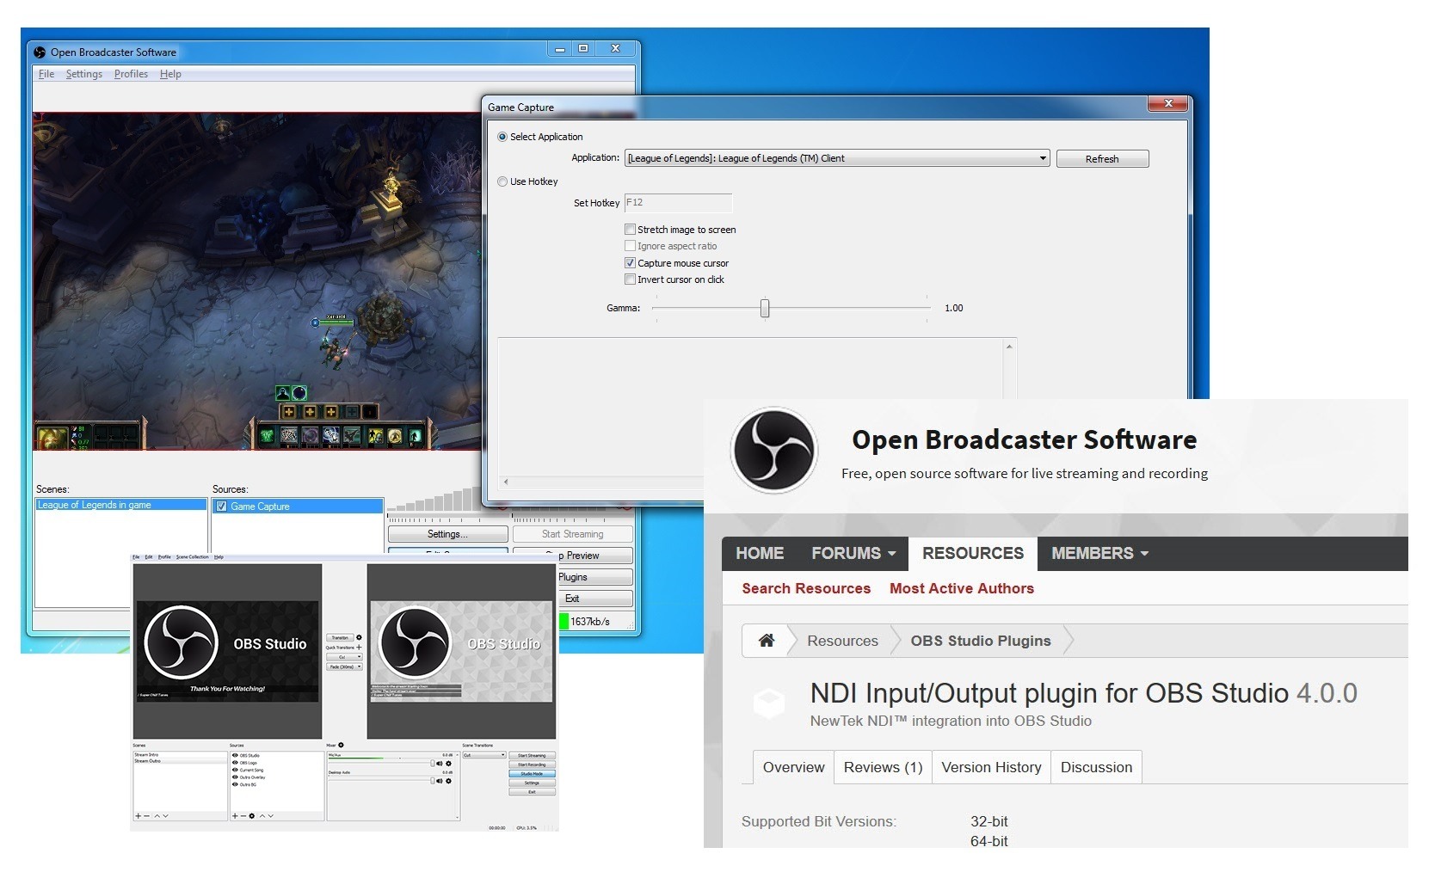
Task: Click the Refresh button in Game Capture
Action: (1102, 159)
